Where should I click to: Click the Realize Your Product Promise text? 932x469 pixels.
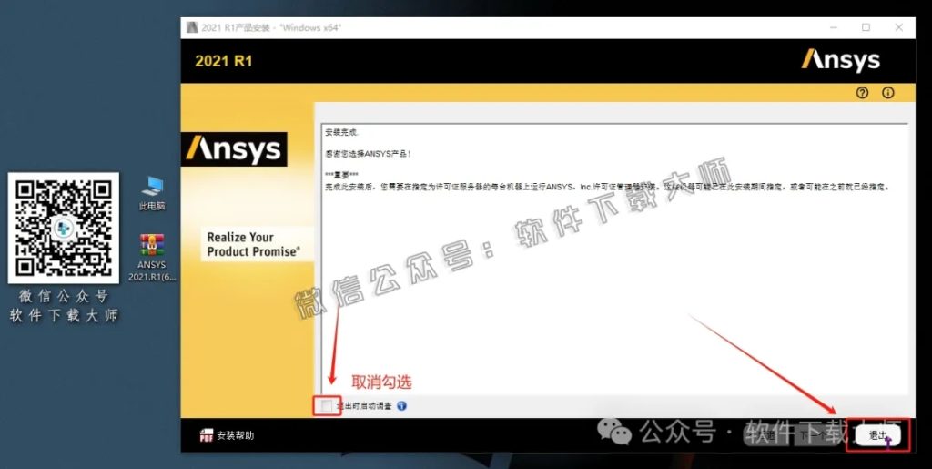(x=253, y=244)
